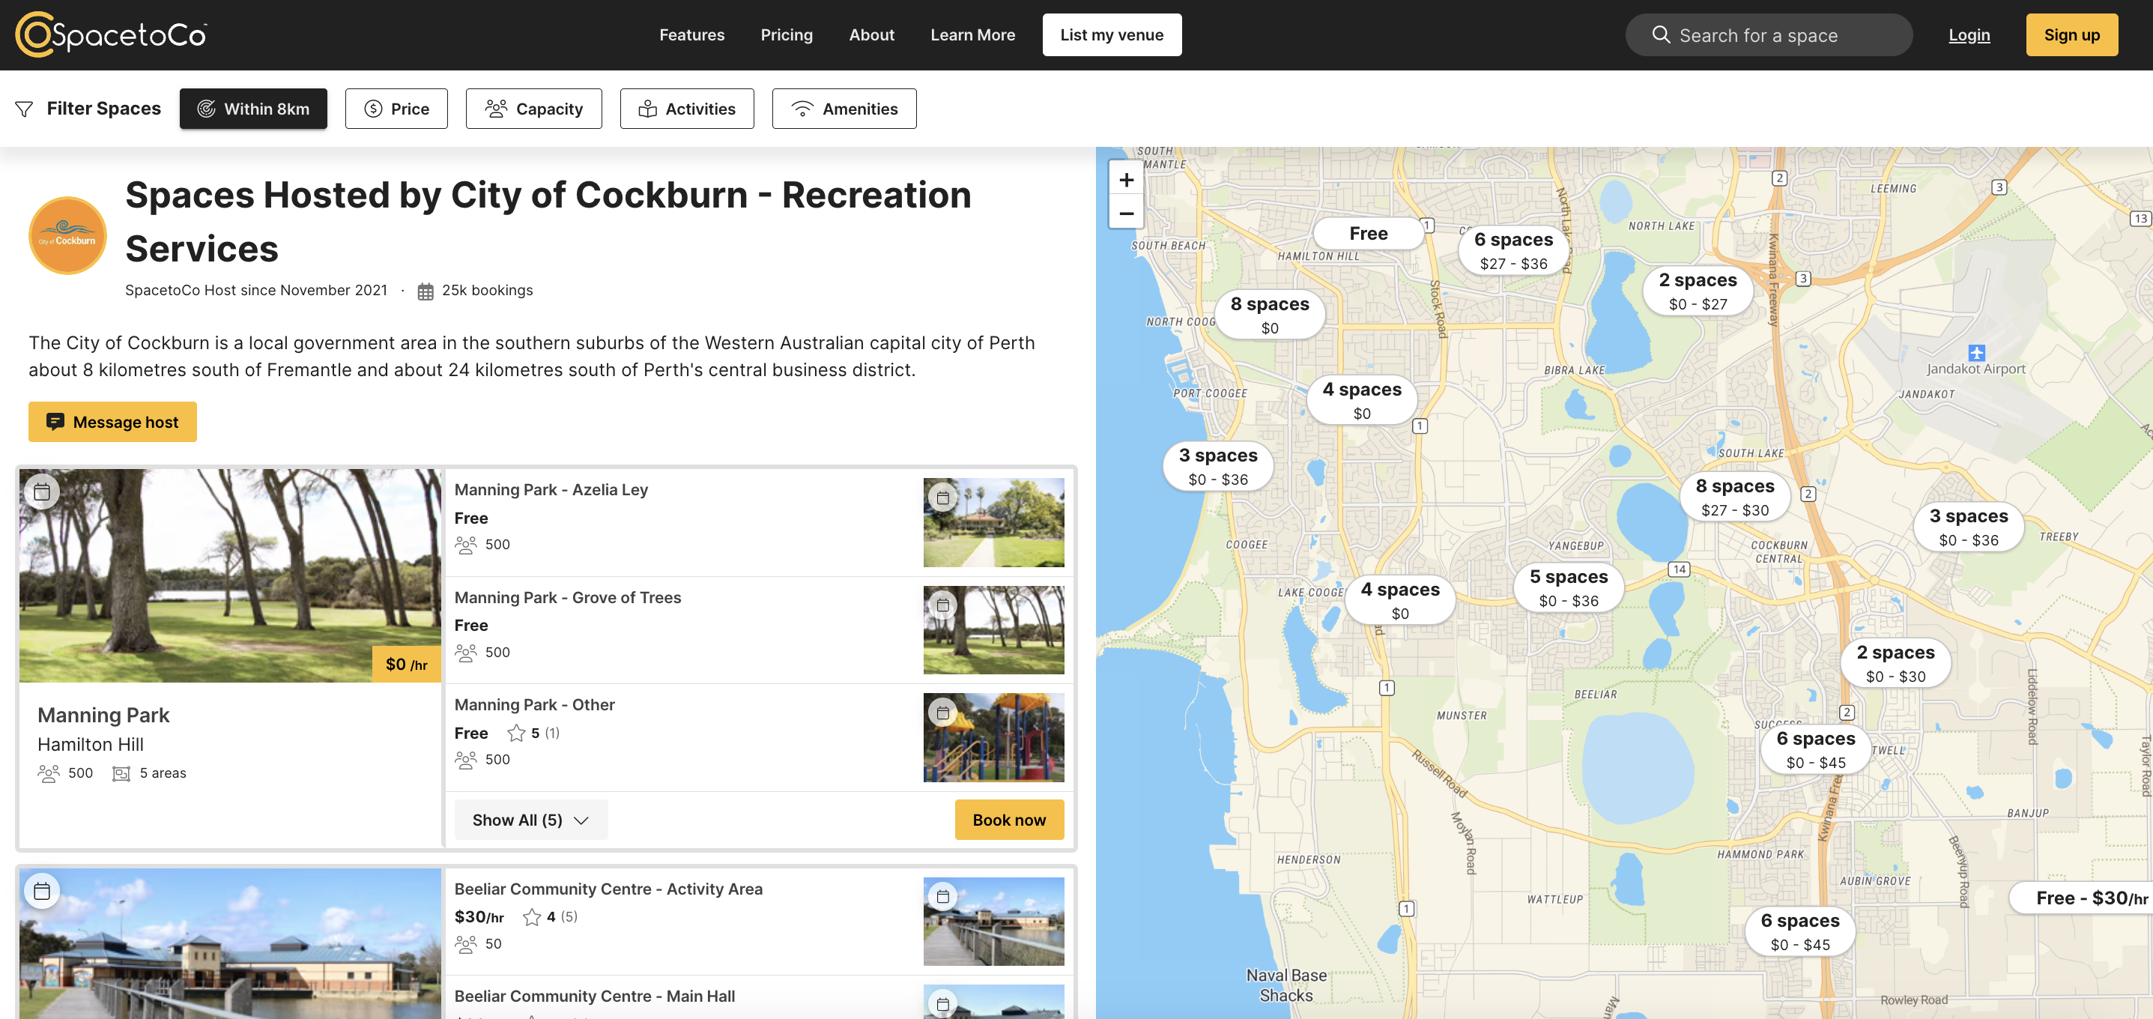Open the Learn More menu item
This screenshot has width=2153, height=1019.
coord(972,35)
